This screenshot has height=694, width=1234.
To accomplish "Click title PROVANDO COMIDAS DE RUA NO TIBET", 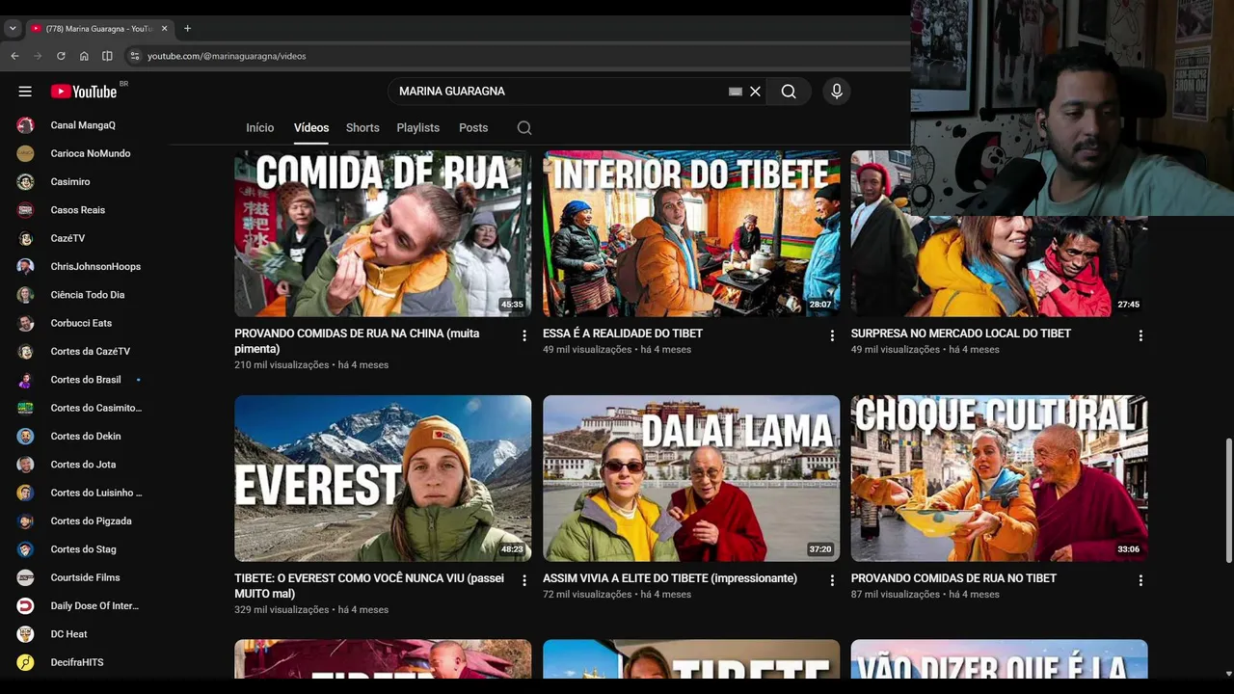I will tap(953, 578).
